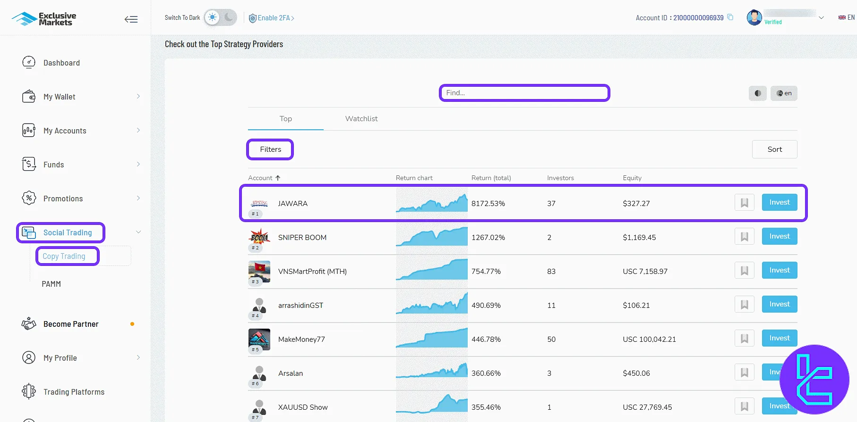Open the PAMM submenu item

pos(51,284)
